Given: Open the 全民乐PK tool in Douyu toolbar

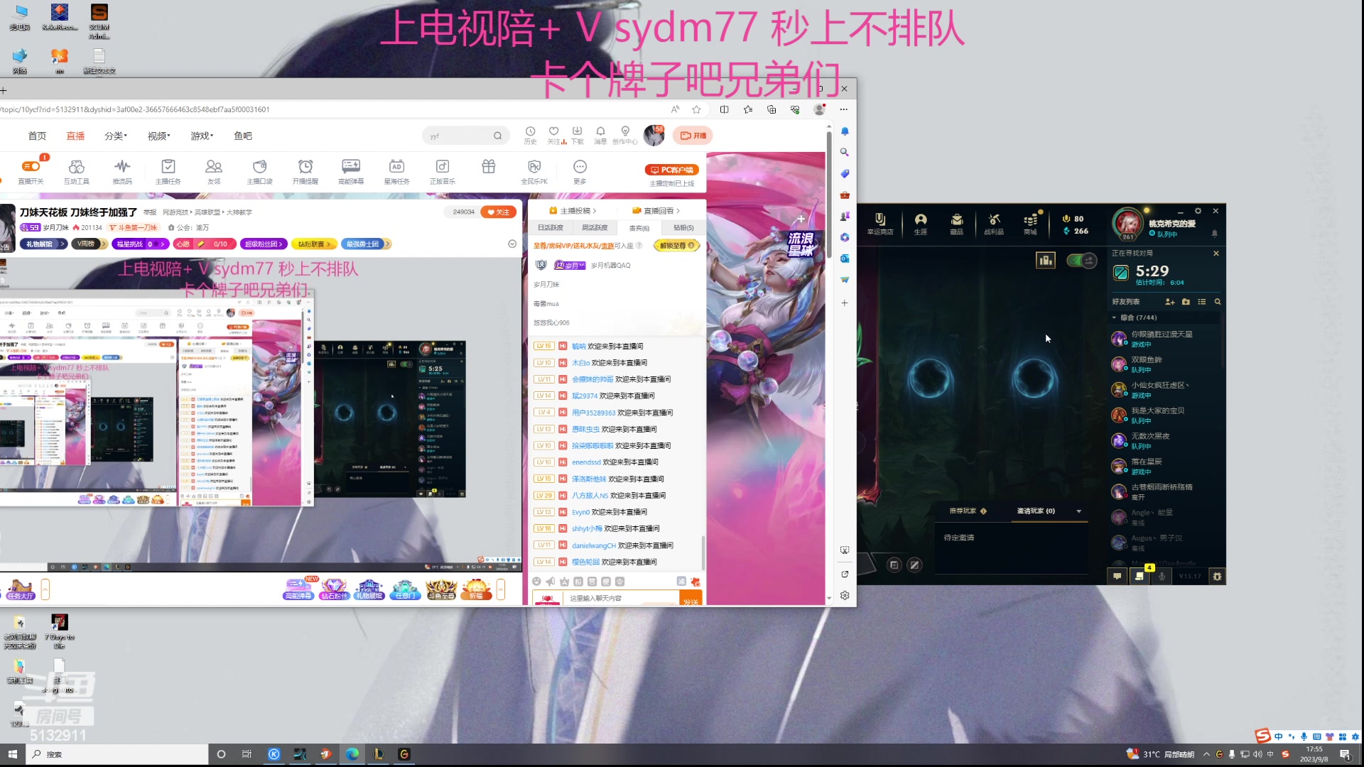Looking at the screenshot, I should [534, 170].
